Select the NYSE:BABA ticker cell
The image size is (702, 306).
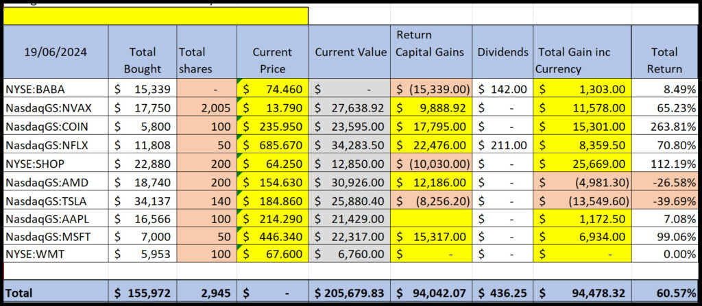[56, 88]
